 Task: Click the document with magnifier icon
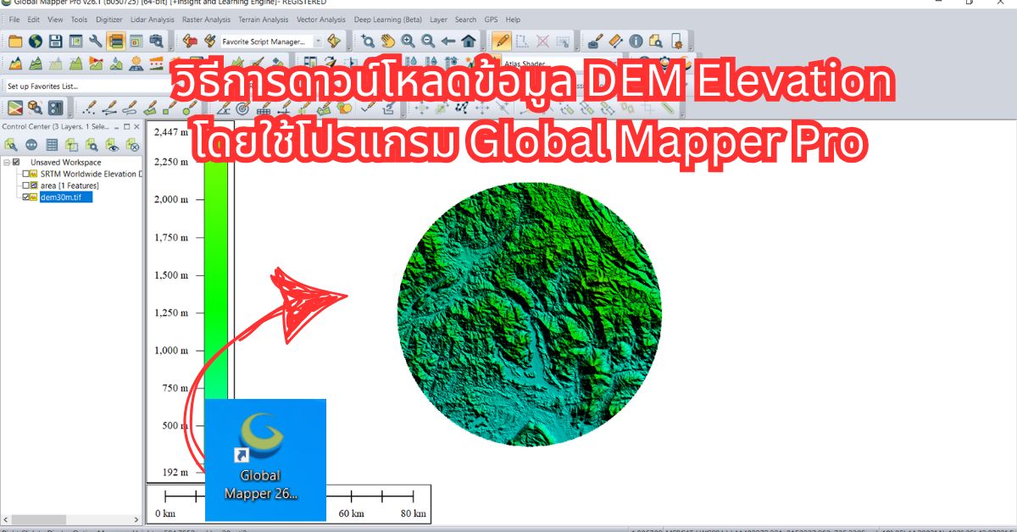tap(656, 41)
